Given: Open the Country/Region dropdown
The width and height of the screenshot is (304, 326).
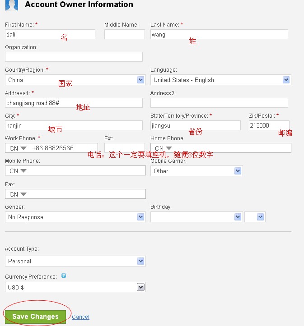Looking at the screenshot, I should coord(75,80).
